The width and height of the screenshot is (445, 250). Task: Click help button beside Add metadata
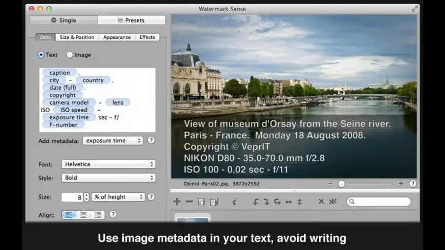point(151,140)
